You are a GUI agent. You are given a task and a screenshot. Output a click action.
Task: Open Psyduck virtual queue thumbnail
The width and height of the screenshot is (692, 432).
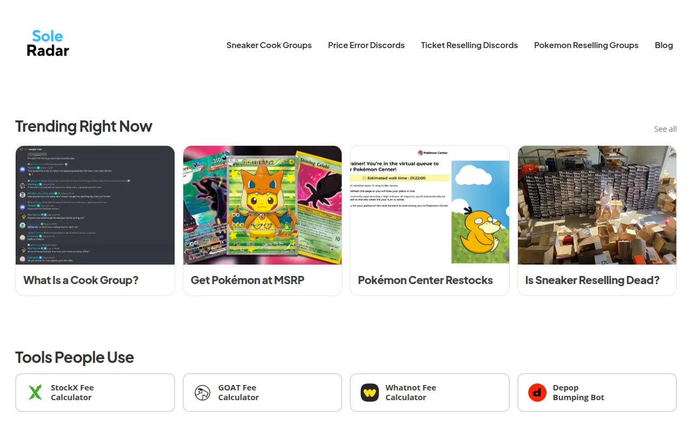[x=430, y=205]
